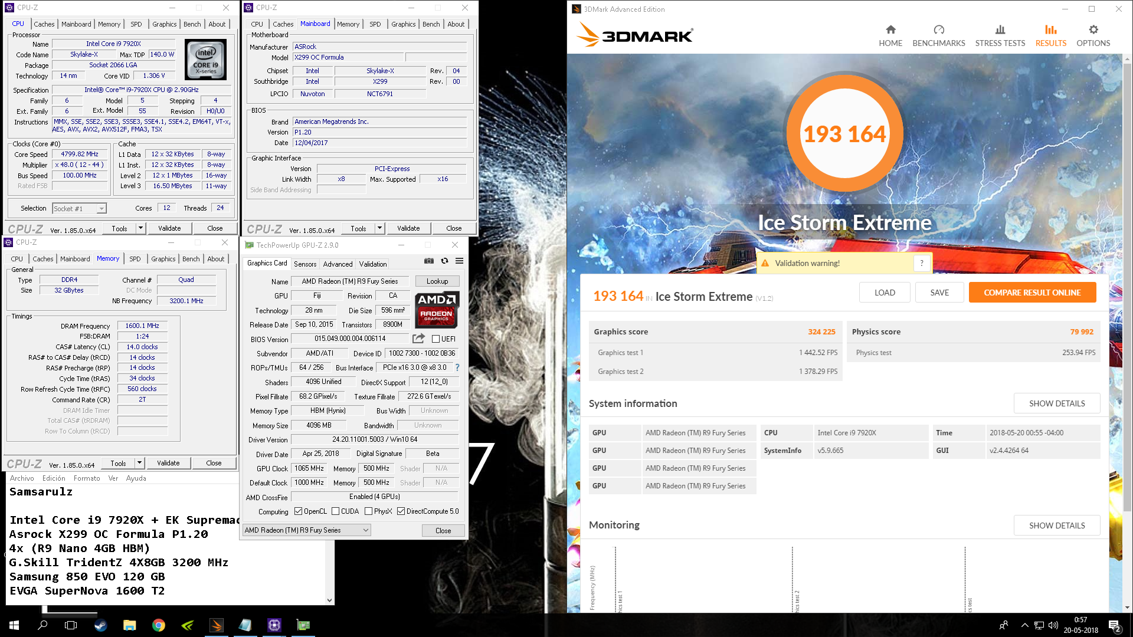Open Task View on the taskbar
This screenshot has width=1133, height=637.
pos(71,625)
